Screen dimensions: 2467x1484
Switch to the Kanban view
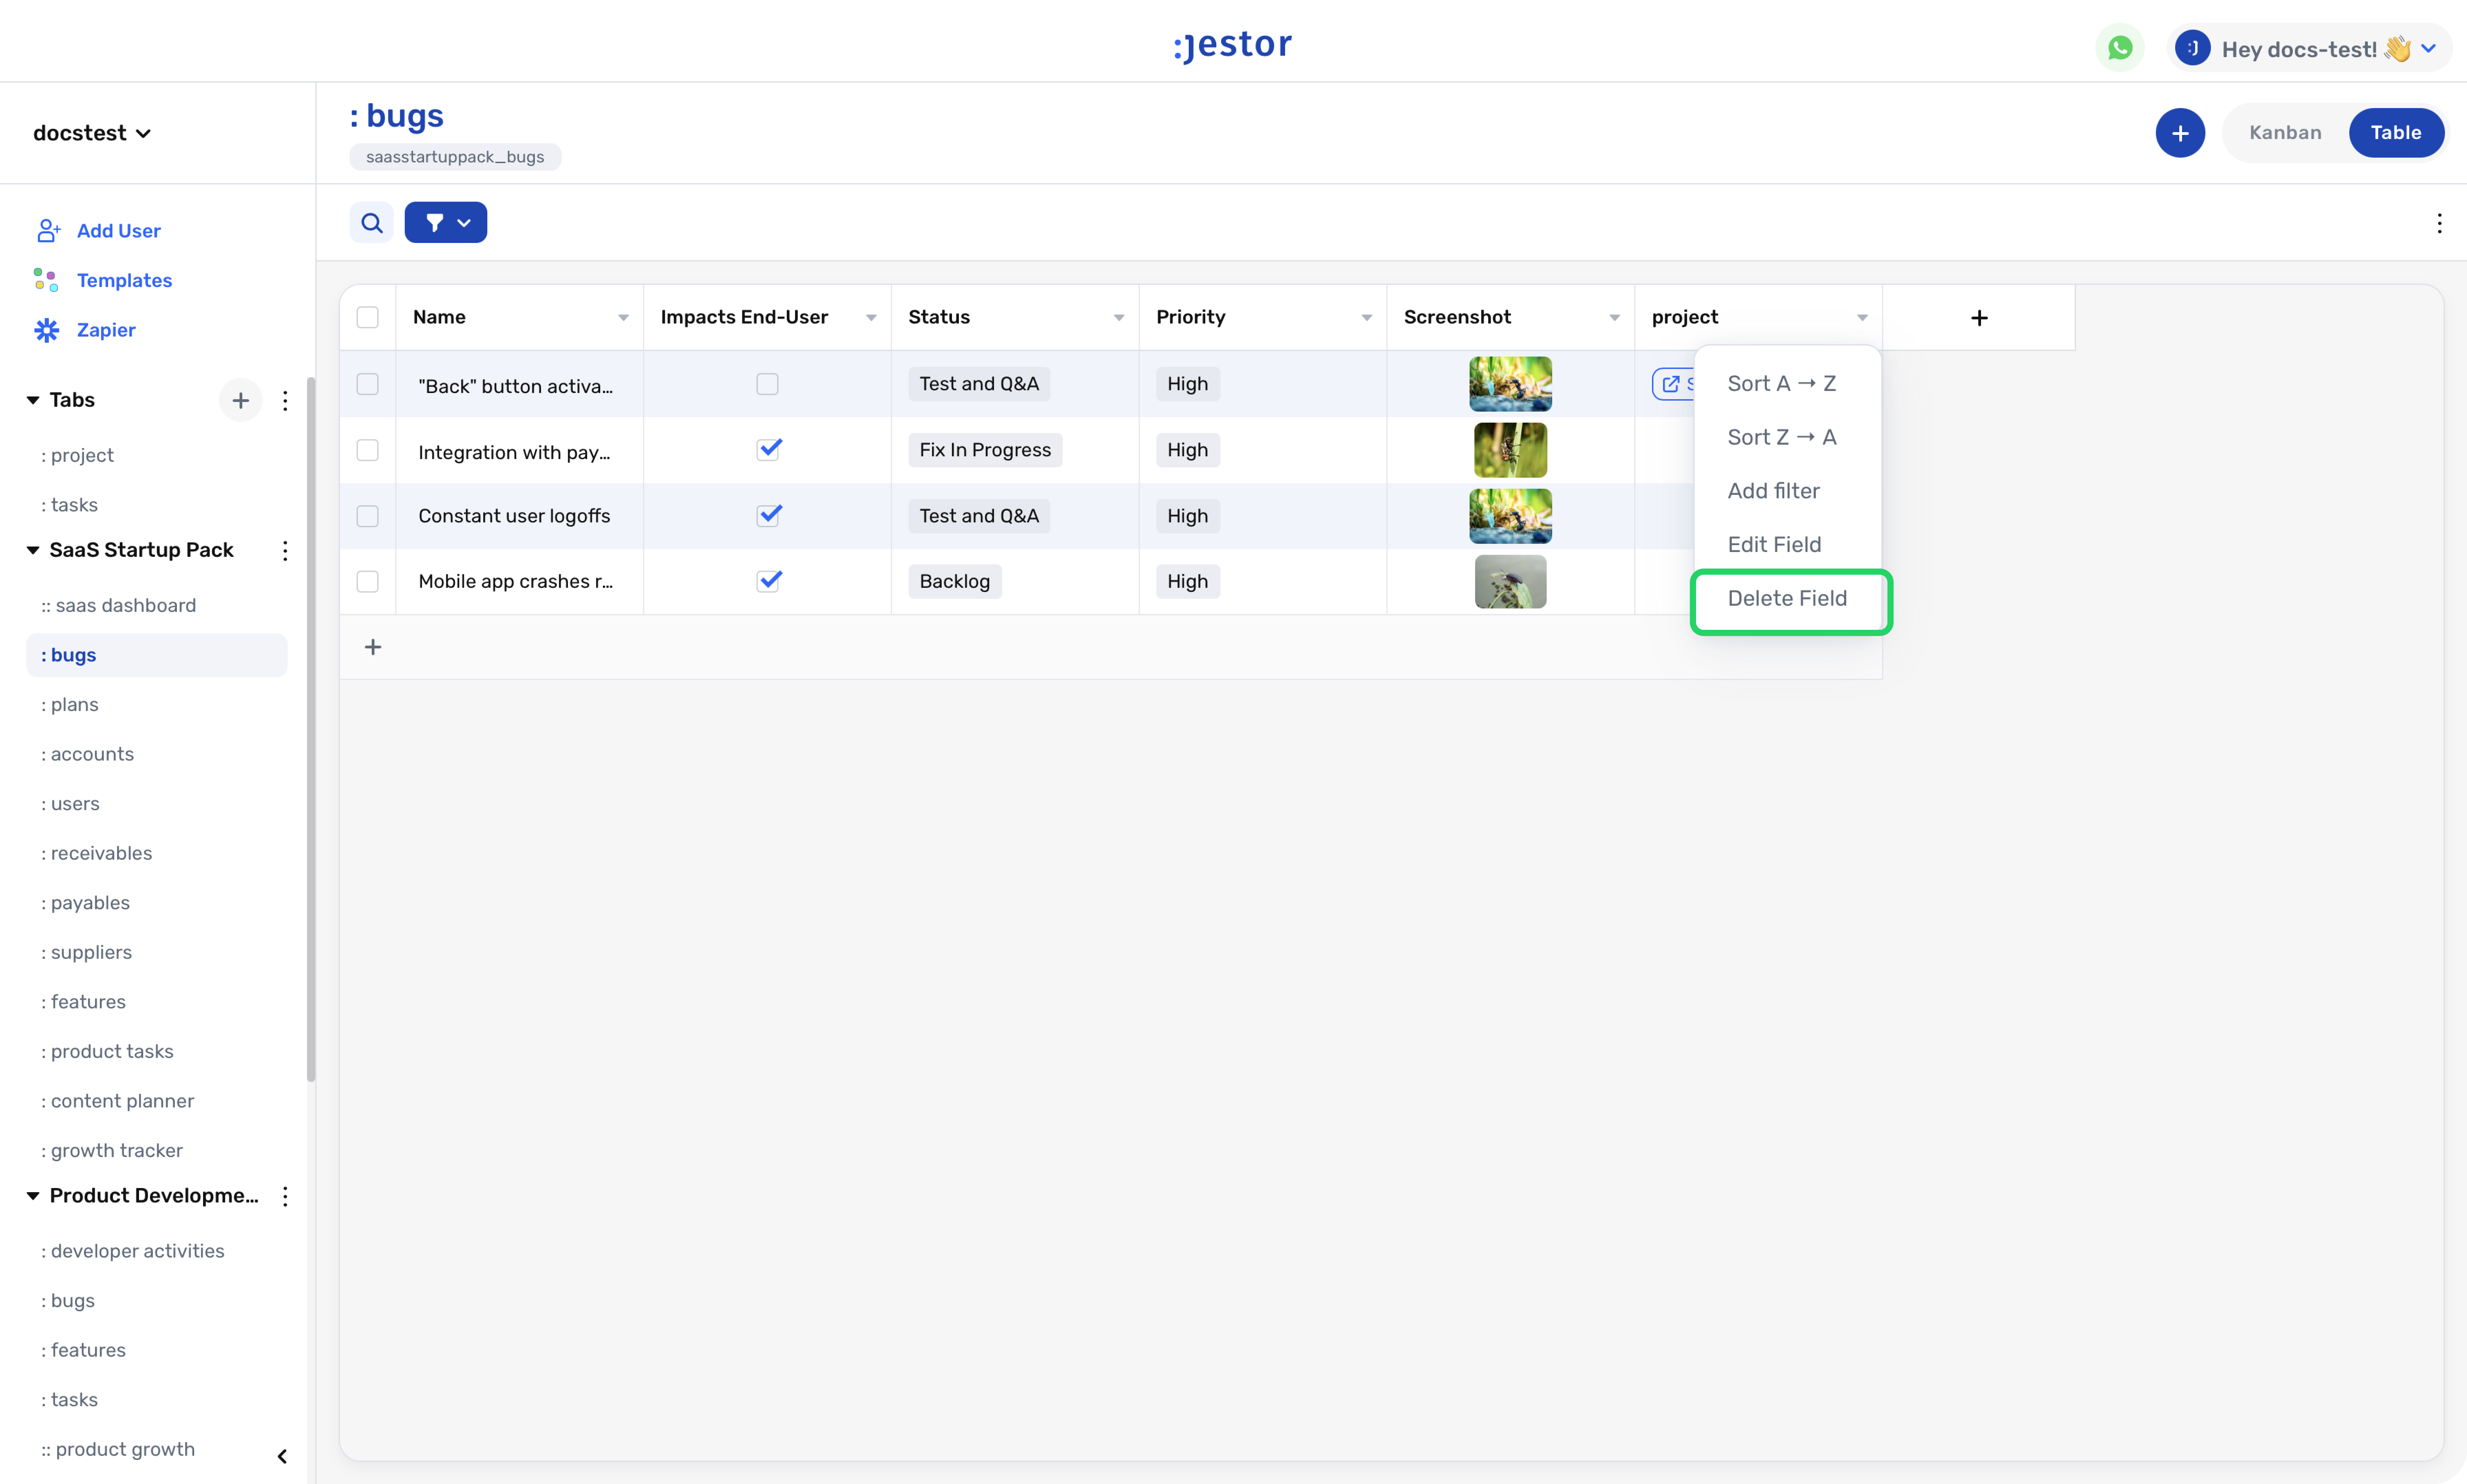2285,133
